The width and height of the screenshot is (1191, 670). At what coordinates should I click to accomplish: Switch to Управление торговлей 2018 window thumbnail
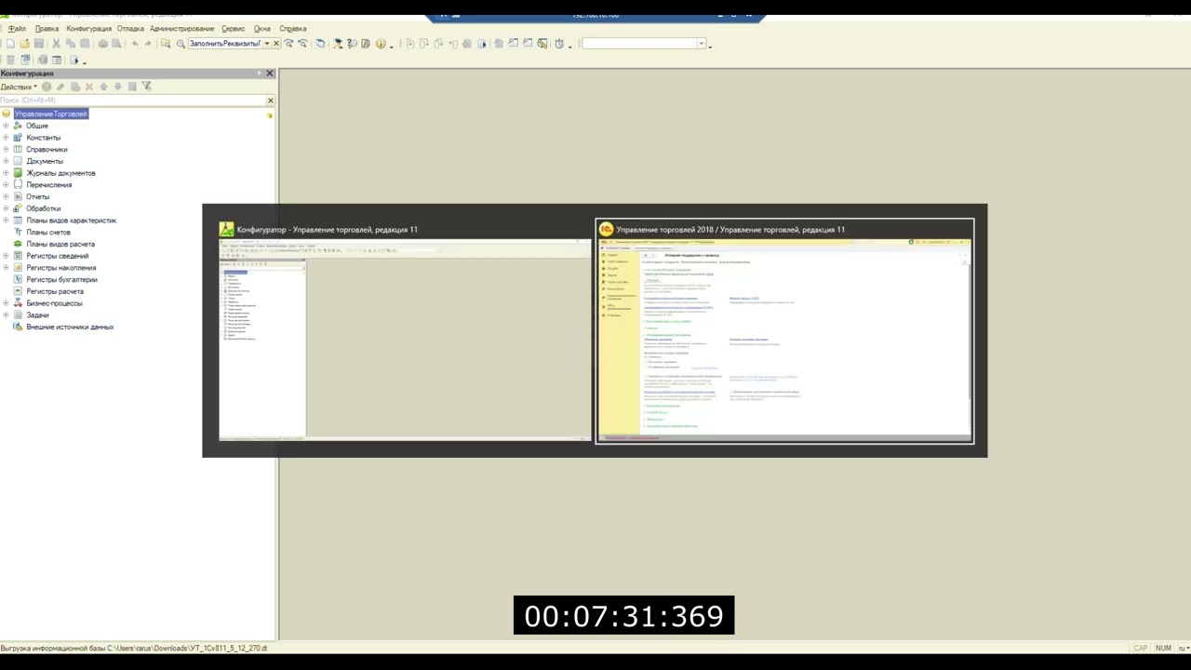pos(784,330)
